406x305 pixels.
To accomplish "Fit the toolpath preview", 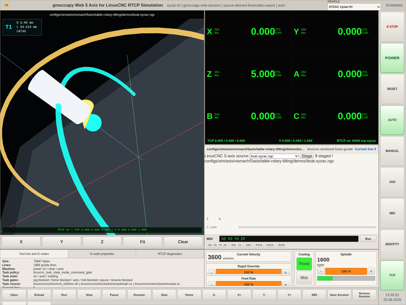I will (x=143, y=242).
